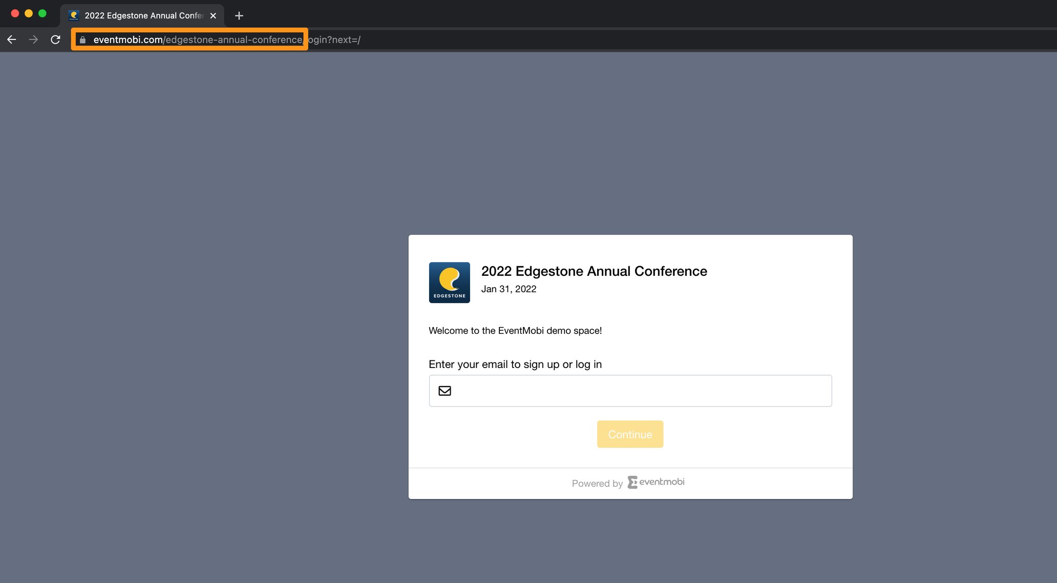Click the forward navigation arrow

(x=33, y=39)
